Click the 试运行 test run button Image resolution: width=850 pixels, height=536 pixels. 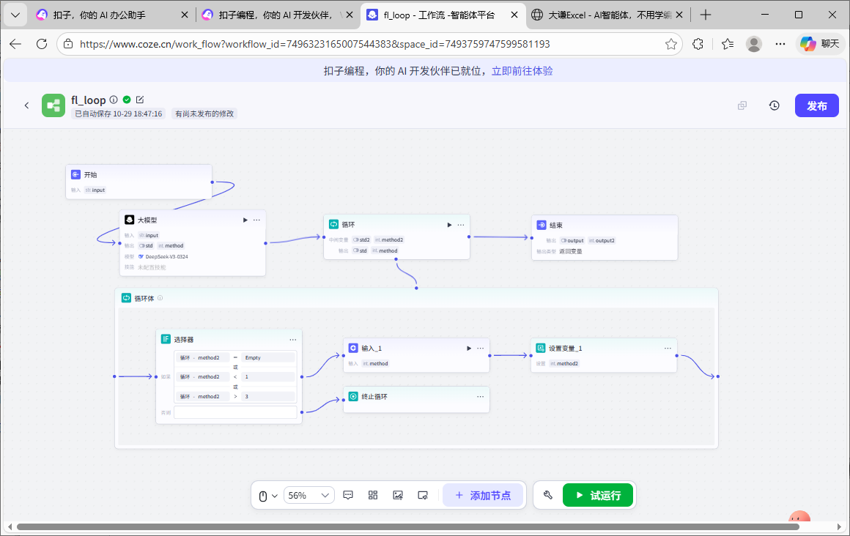pos(597,495)
